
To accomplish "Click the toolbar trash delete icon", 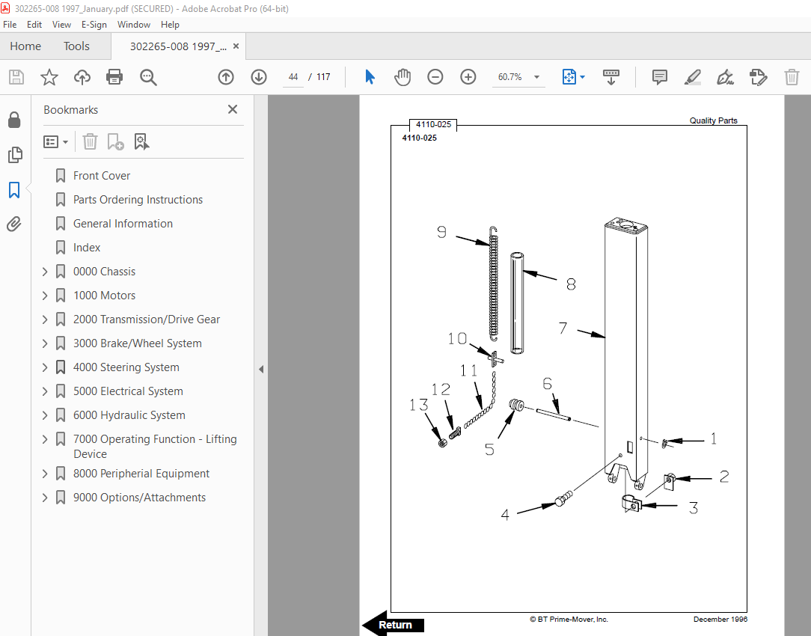I will [x=792, y=77].
